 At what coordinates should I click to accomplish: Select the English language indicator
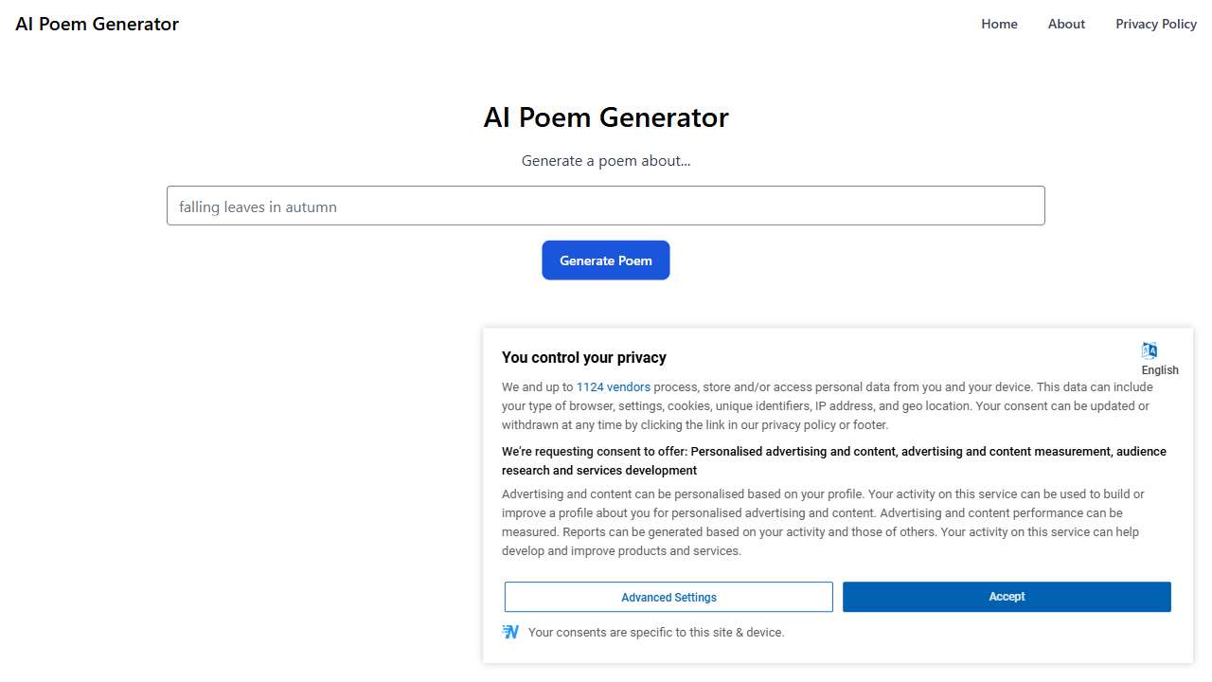[x=1159, y=370]
